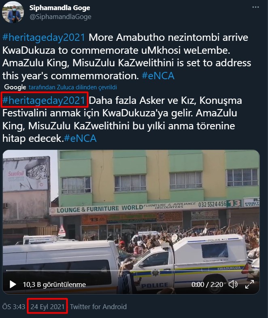
Task: Open the translated #heritageday2021 hashtag
Action: [x=44, y=100]
